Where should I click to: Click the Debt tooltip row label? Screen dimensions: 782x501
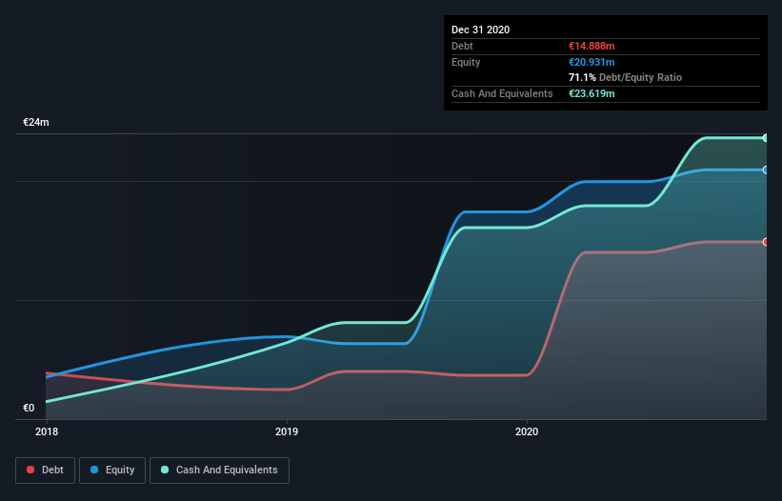pyautogui.click(x=462, y=46)
